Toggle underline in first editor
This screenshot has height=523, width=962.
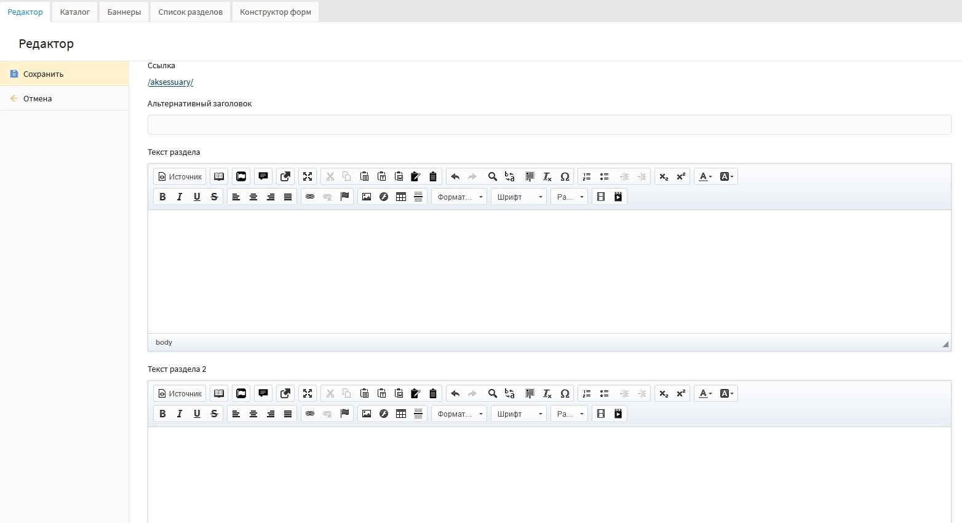click(197, 197)
